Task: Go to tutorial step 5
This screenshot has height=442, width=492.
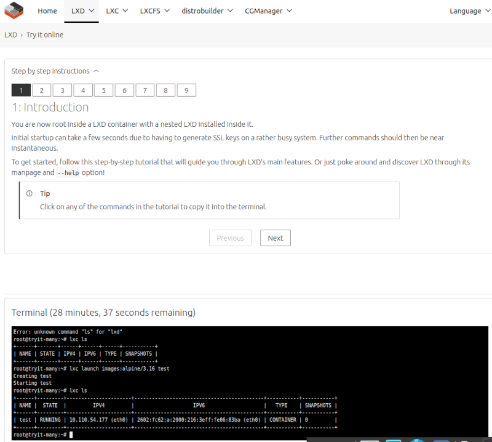Action: tap(104, 90)
